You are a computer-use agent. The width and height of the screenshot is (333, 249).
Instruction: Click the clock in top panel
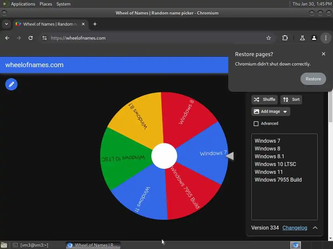tap(312, 4)
